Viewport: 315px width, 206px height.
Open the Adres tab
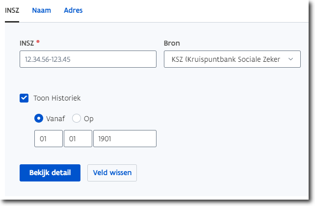(x=73, y=10)
